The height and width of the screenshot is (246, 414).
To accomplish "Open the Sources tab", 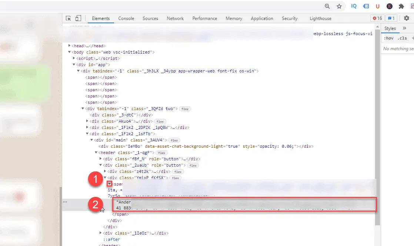I will (150, 18).
